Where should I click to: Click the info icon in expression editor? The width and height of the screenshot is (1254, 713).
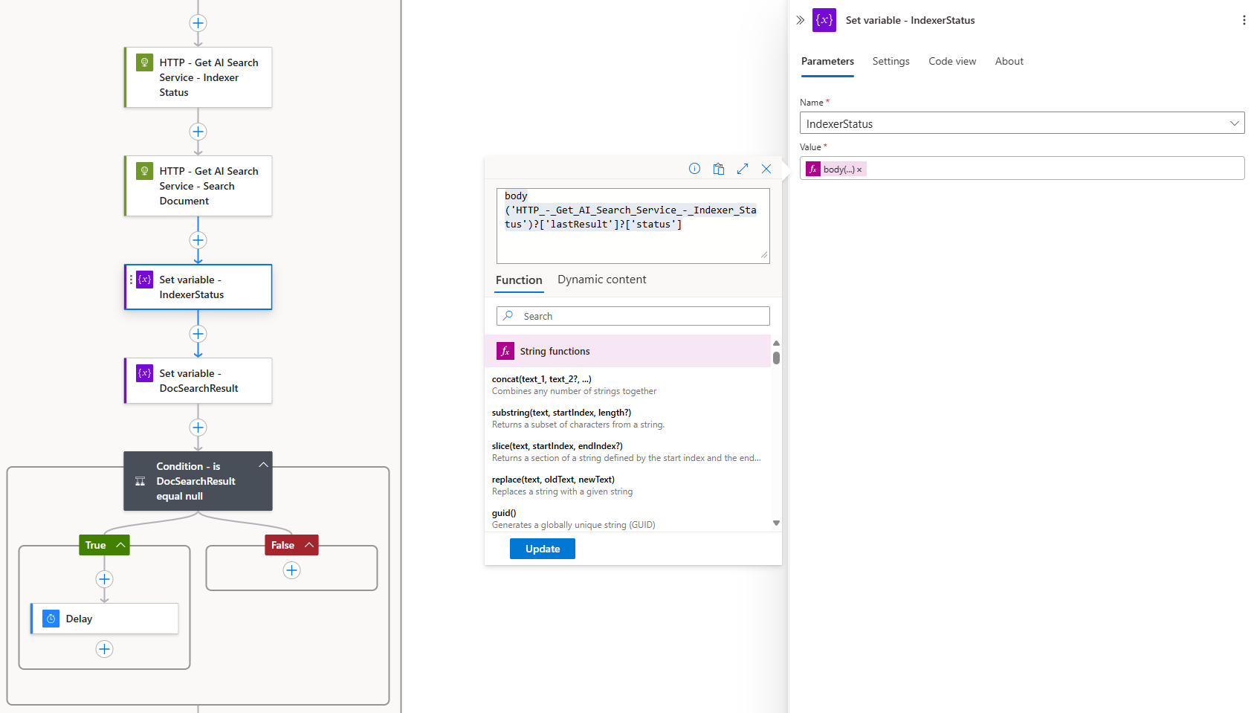[x=694, y=169]
